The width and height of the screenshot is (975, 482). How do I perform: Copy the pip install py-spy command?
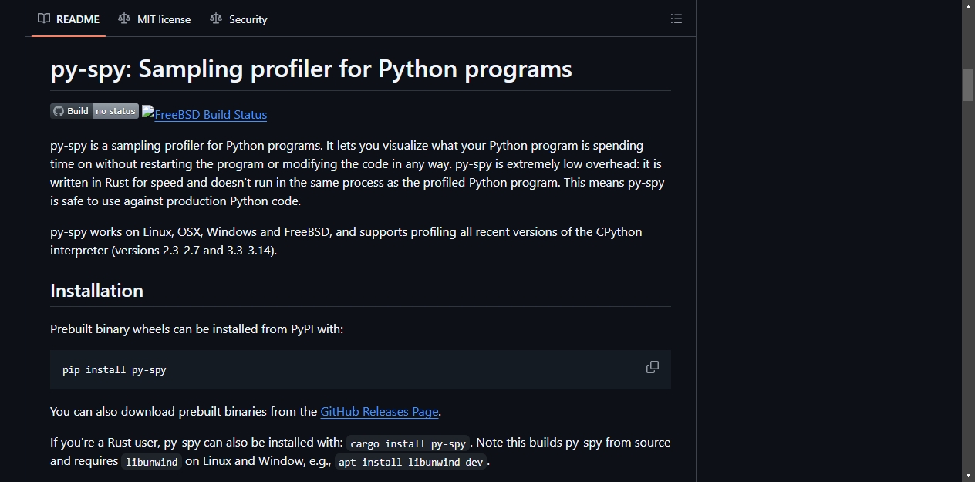tap(653, 368)
